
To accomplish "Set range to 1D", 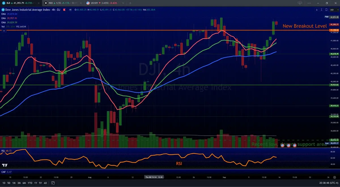I will tap(4, 183).
